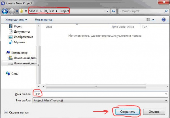Select Видео in the navigation pane
Viewport: 170px width, 118px height.
(18, 26)
